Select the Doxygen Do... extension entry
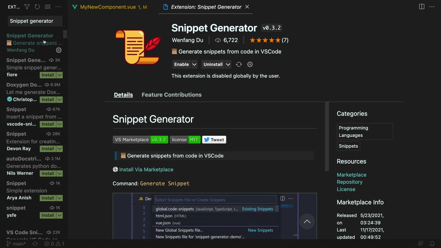Screen dimensions: 441x248 [x=34, y=92]
